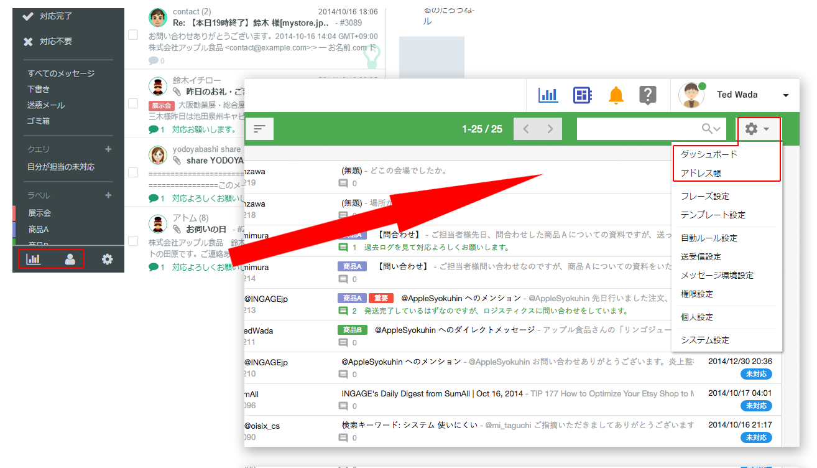Open the board view icon in top header
The width and height of the screenshot is (817, 468).
tap(582, 95)
